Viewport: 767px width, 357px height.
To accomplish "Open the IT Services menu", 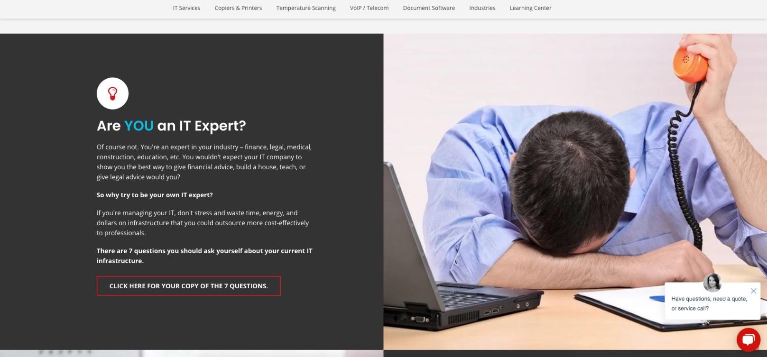I will [186, 8].
